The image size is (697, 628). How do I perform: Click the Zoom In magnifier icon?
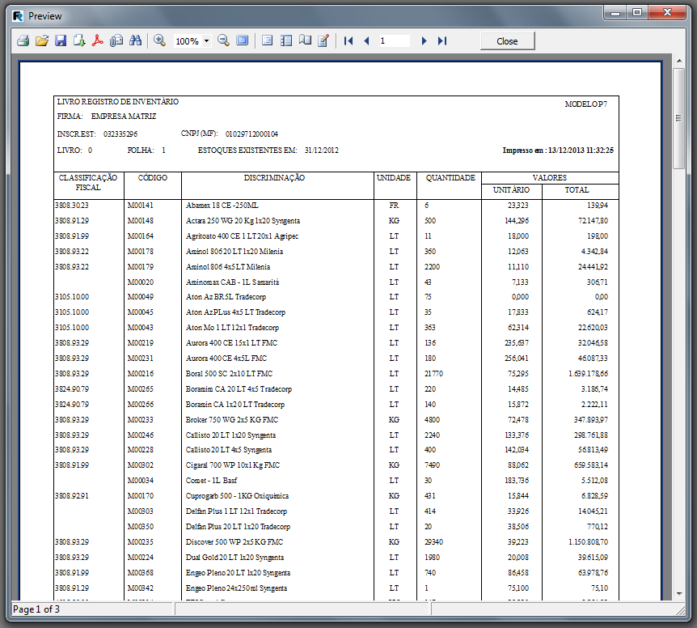tap(159, 41)
